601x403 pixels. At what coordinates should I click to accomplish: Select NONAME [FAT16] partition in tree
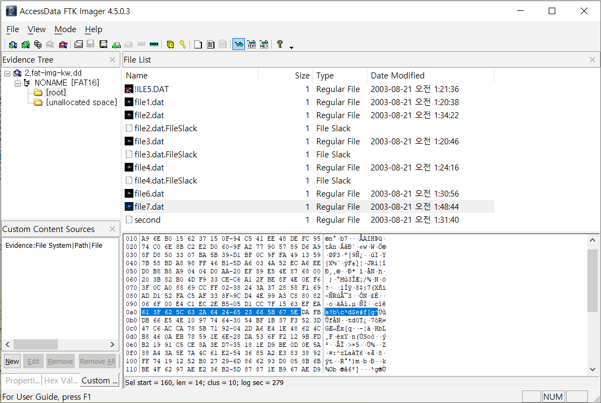(67, 83)
